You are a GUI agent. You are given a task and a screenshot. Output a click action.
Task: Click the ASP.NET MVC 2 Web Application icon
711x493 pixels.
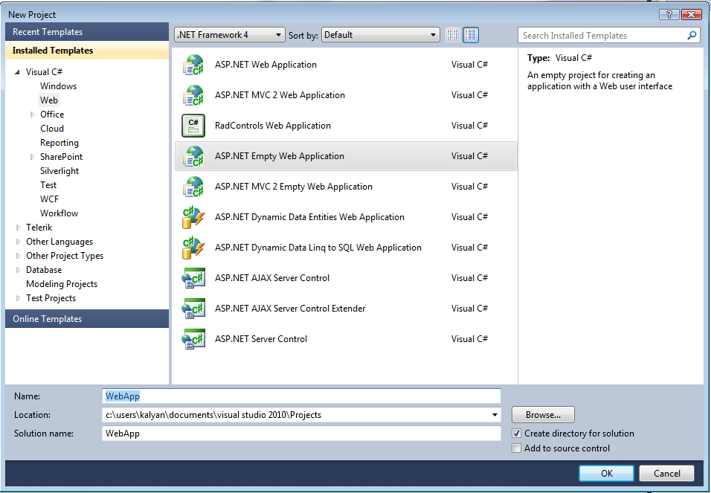pos(193,95)
